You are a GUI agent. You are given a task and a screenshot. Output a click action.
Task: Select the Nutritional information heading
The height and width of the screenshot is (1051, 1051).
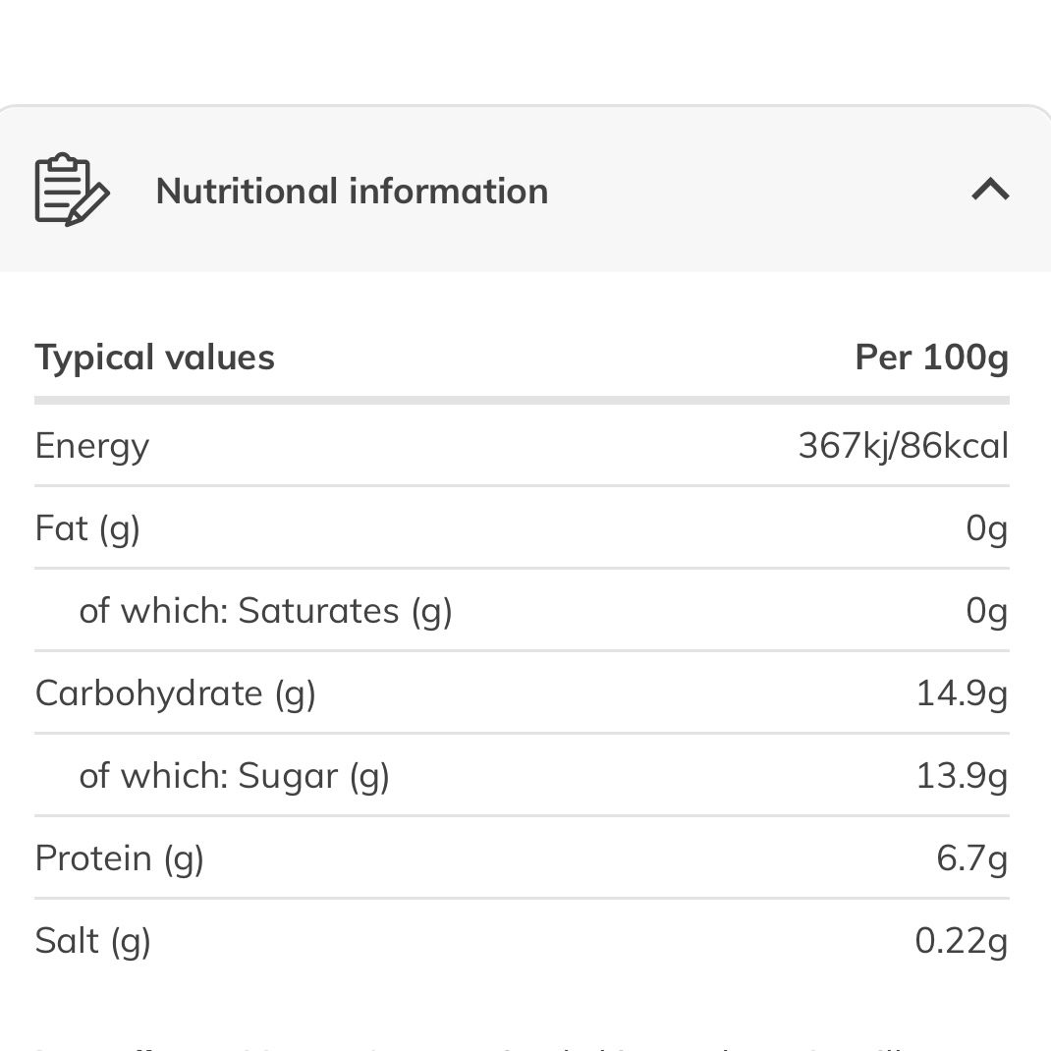(x=352, y=191)
